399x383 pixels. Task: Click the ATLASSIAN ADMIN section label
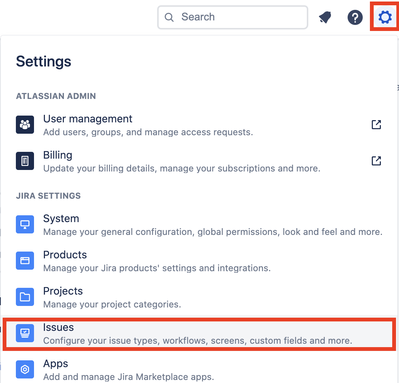[56, 96]
